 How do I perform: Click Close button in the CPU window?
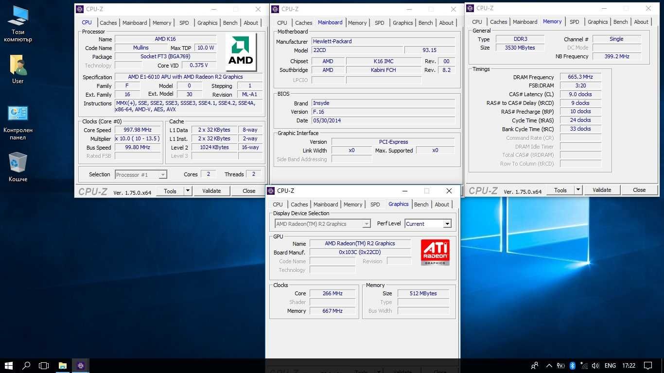tap(249, 191)
